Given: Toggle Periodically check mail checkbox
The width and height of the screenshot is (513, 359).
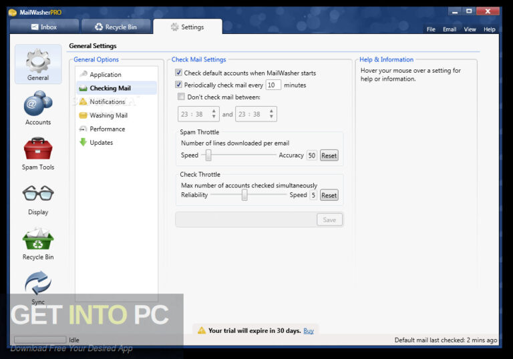Looking at the screenshot, I should click(x=178, y=85).
